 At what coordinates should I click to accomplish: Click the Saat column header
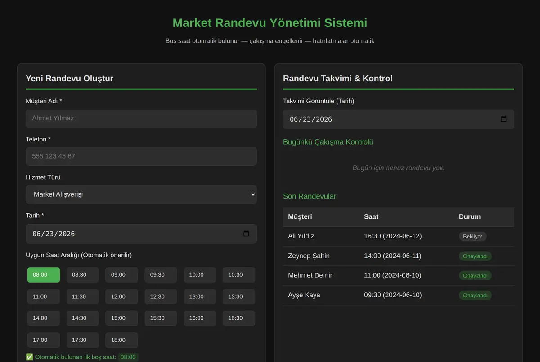click(x=371, y=216)
